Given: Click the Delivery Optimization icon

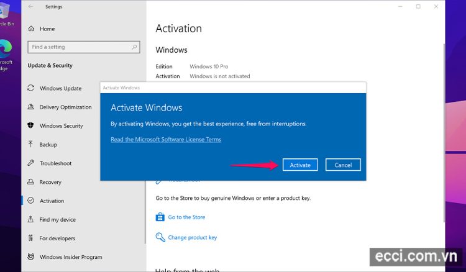Looking at the screenshot, I should click(x=30, y=107).
